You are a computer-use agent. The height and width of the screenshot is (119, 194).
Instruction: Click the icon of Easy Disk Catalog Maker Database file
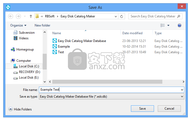click(x=55, y=41)
